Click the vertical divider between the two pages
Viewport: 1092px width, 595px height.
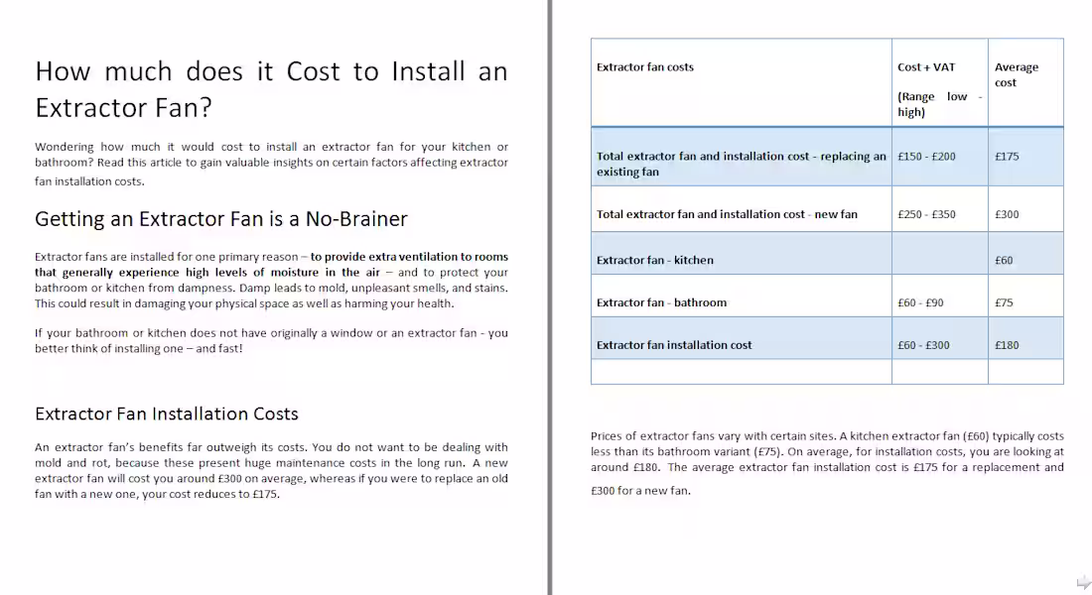pyautogui.click(x=547, y=297)
